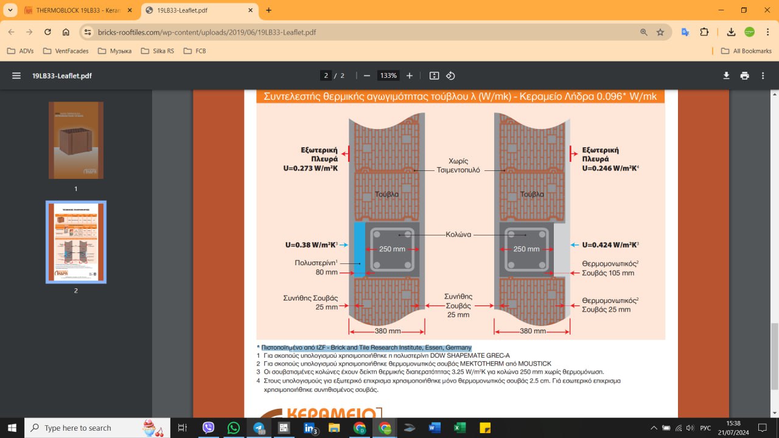Open the VentFacades bookmark folder
The height and width of the screenshot is (438, 779).
pos(66,51)
